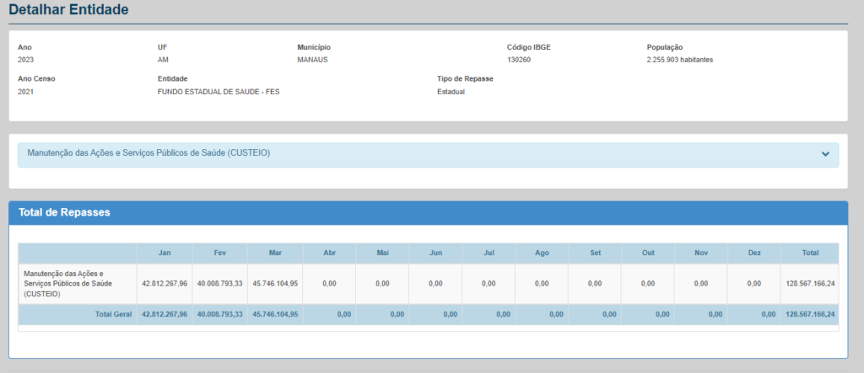Screen dimensions: 864x373
Task: Click the município value MANAUS
Action: point(312,61)
